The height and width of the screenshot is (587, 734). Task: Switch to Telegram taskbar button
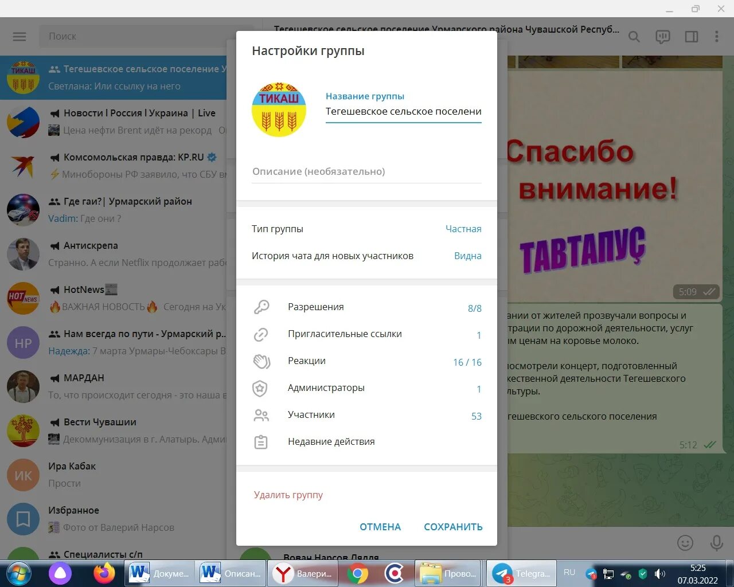[522, 573]
